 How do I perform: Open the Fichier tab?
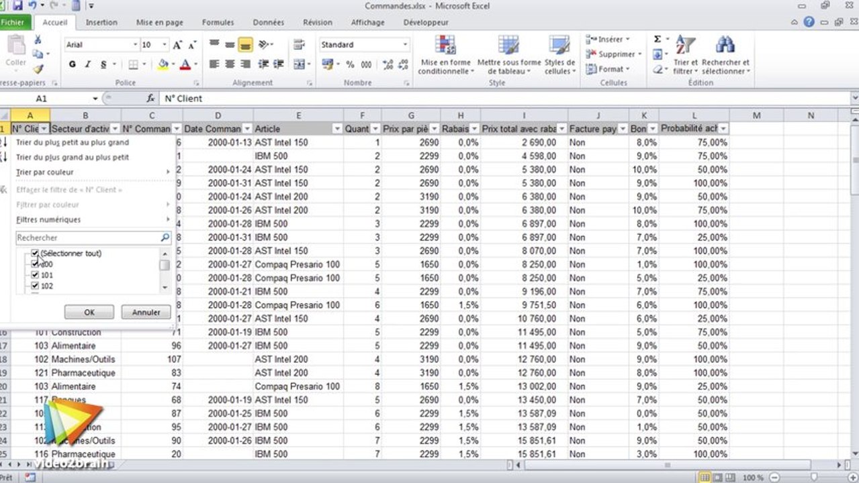12,22
